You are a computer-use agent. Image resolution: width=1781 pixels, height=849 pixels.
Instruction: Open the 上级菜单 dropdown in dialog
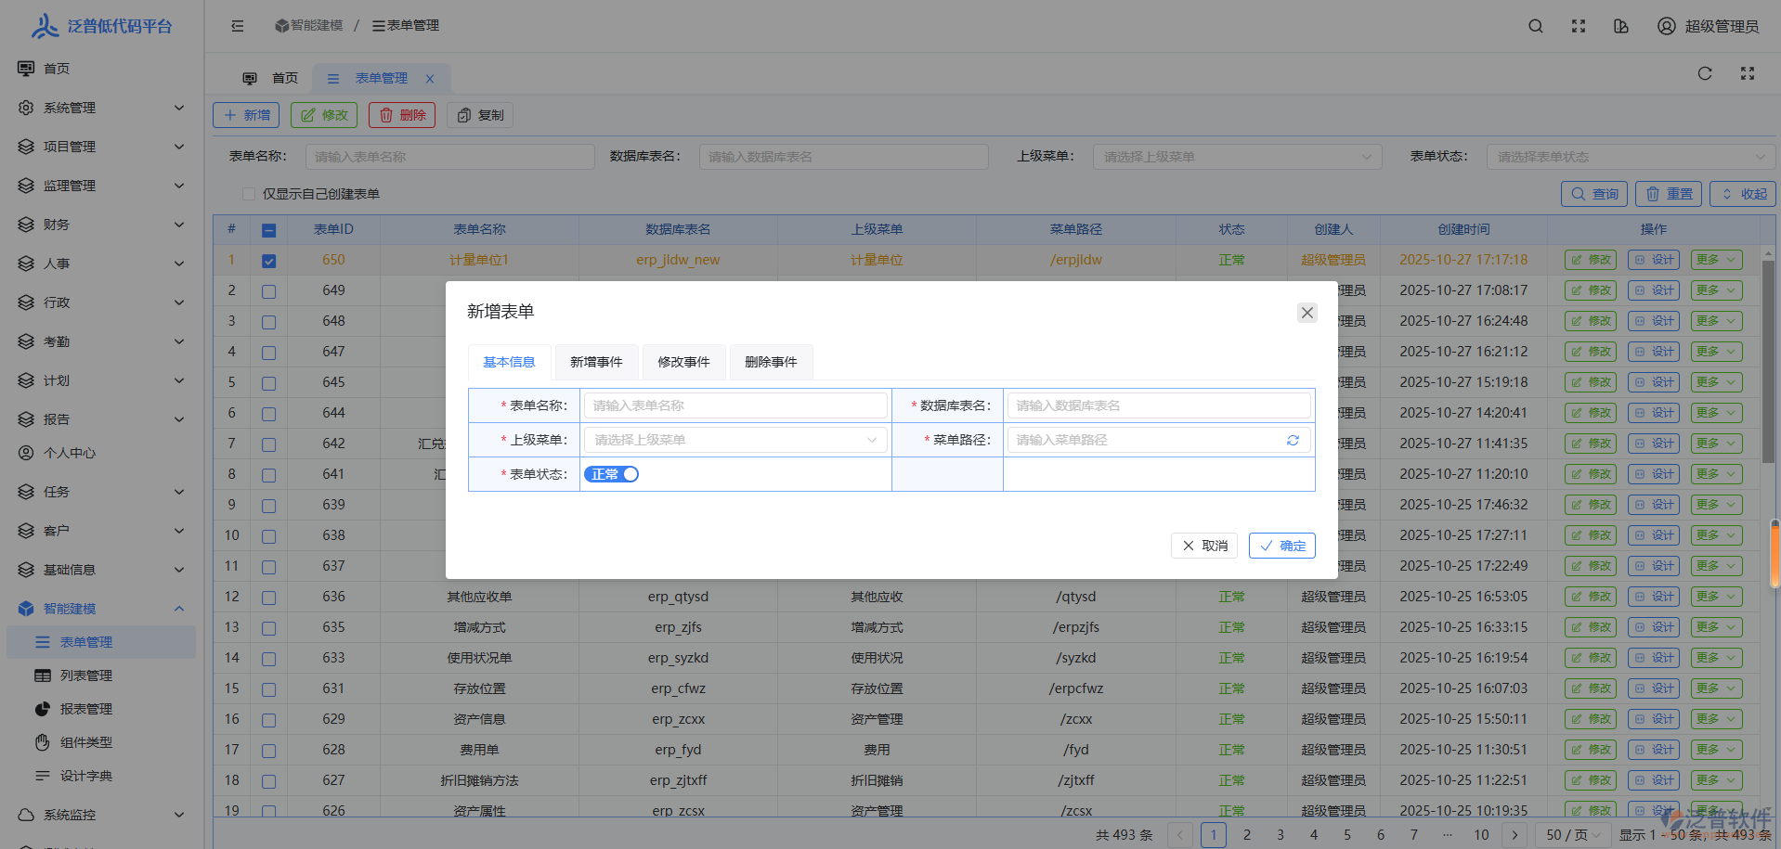[734, 440]
